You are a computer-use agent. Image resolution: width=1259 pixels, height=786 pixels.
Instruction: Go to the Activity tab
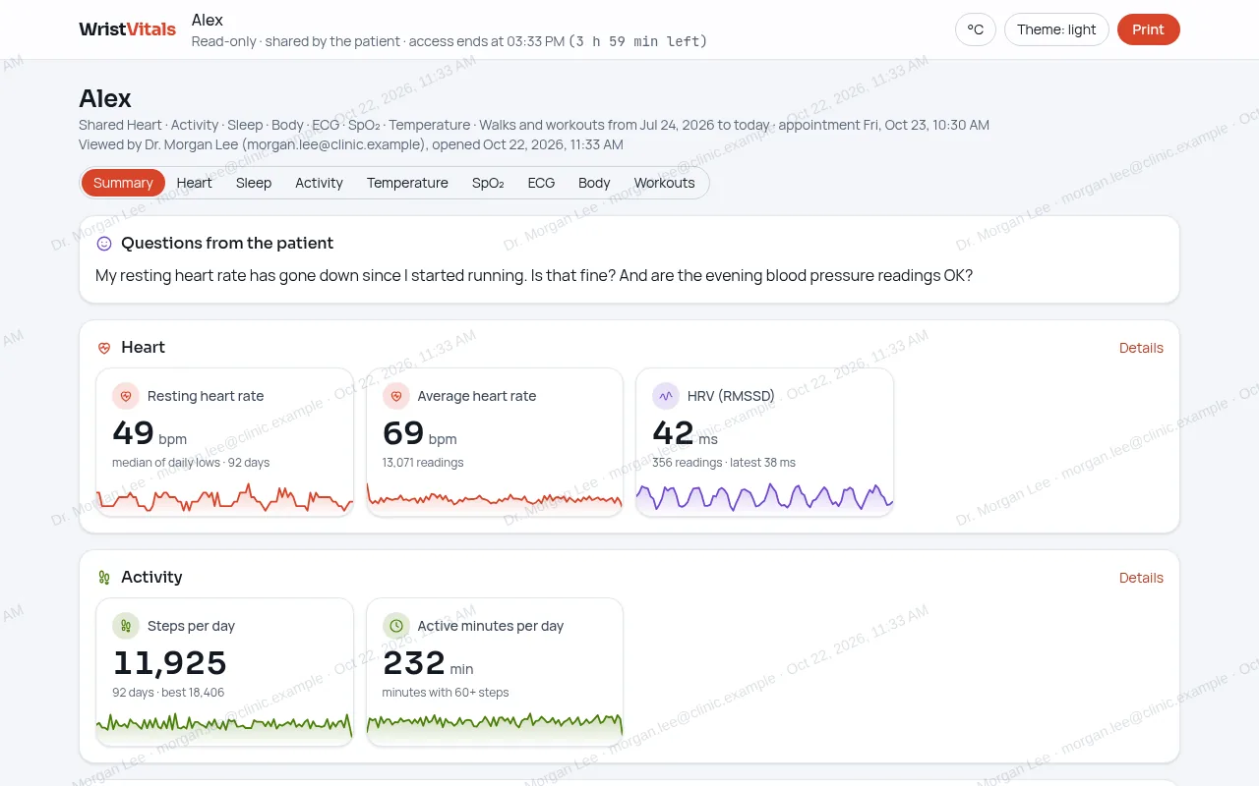click(319, 183)
